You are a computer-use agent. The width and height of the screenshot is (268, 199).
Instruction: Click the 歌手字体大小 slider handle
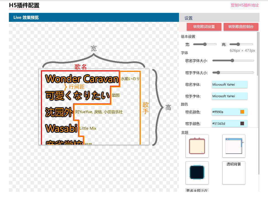(x=218, y=73)
